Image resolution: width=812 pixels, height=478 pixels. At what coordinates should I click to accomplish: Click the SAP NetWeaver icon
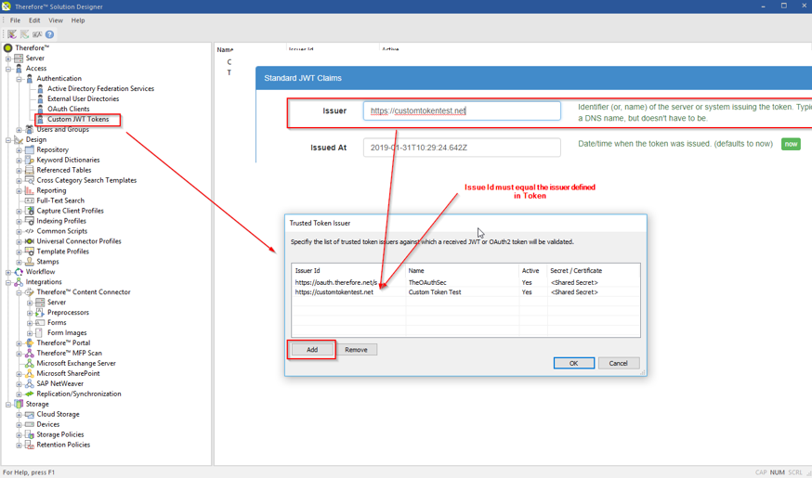(30, 384)
